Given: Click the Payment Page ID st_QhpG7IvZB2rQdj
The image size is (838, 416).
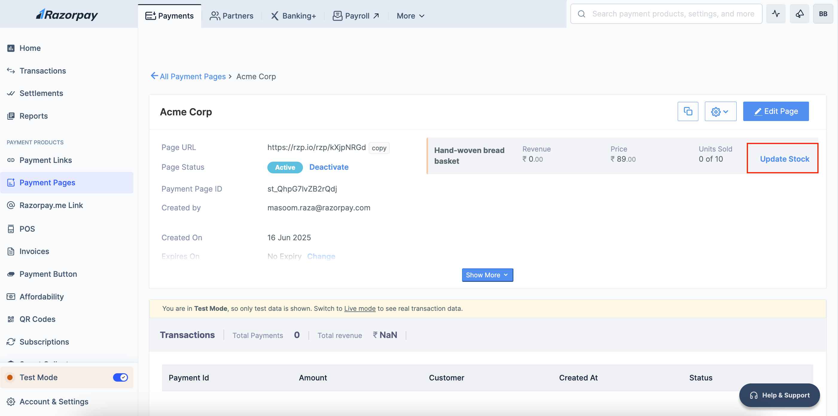Looking at the screenshot, I should [302, 189].
